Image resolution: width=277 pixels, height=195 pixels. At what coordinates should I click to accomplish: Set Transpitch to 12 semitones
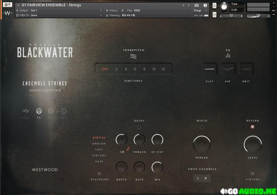163,69
